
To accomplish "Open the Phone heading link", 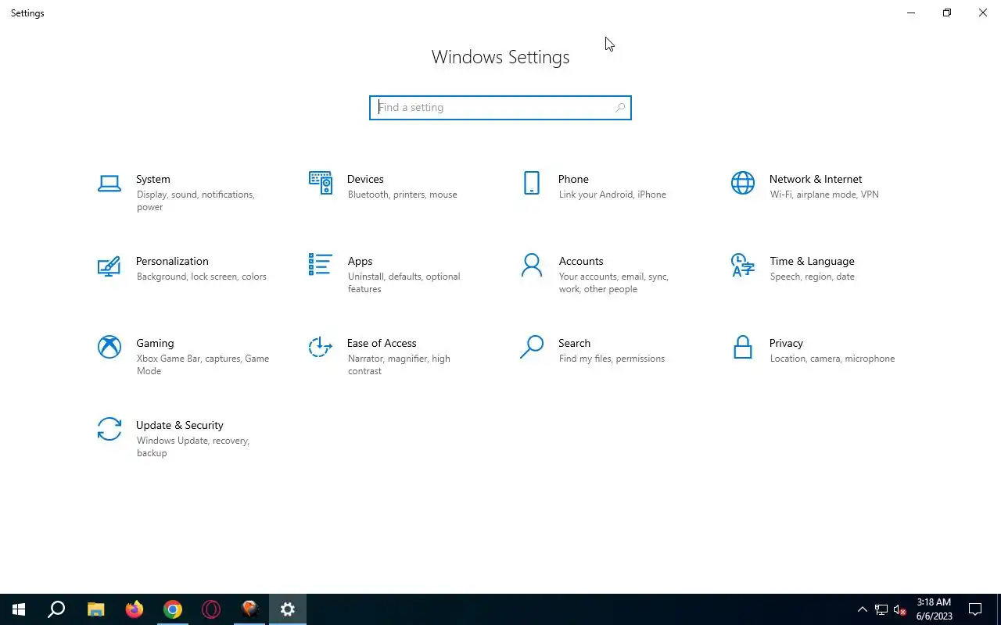I will click(x=573, y=179).
